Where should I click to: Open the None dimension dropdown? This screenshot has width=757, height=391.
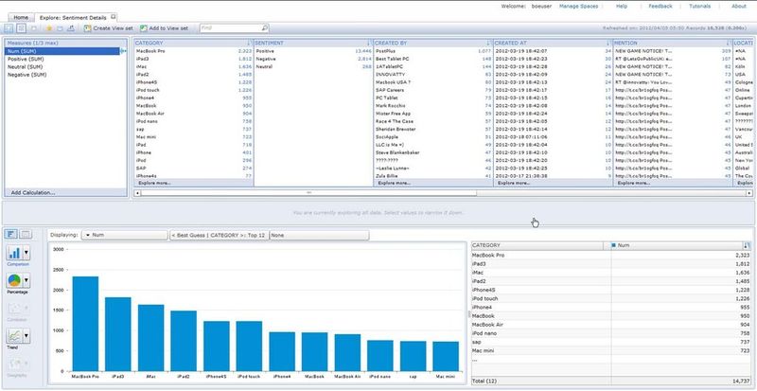pos(319,235)
